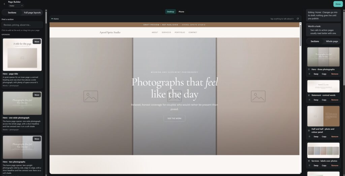
Task: Select the center hero image placeholder icon
Action: (175, 96)
